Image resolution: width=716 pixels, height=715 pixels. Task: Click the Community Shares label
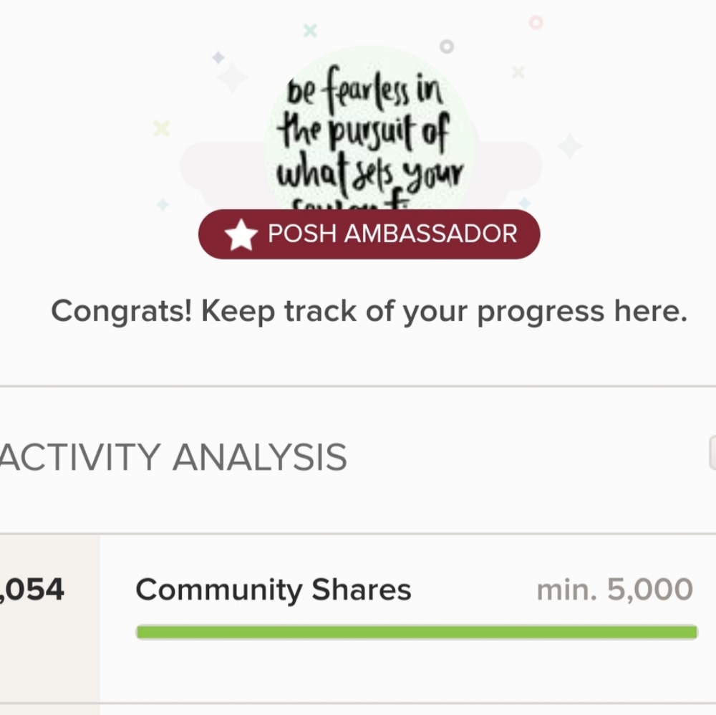coord(274,590)
